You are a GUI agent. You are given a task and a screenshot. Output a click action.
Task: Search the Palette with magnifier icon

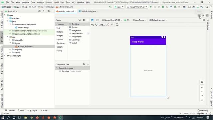pyautogui.click(x=80, y=20)
